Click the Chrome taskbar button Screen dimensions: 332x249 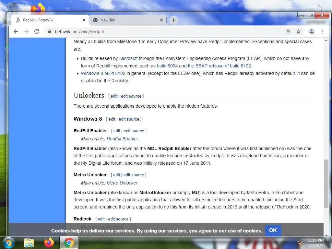pos(69,243)
